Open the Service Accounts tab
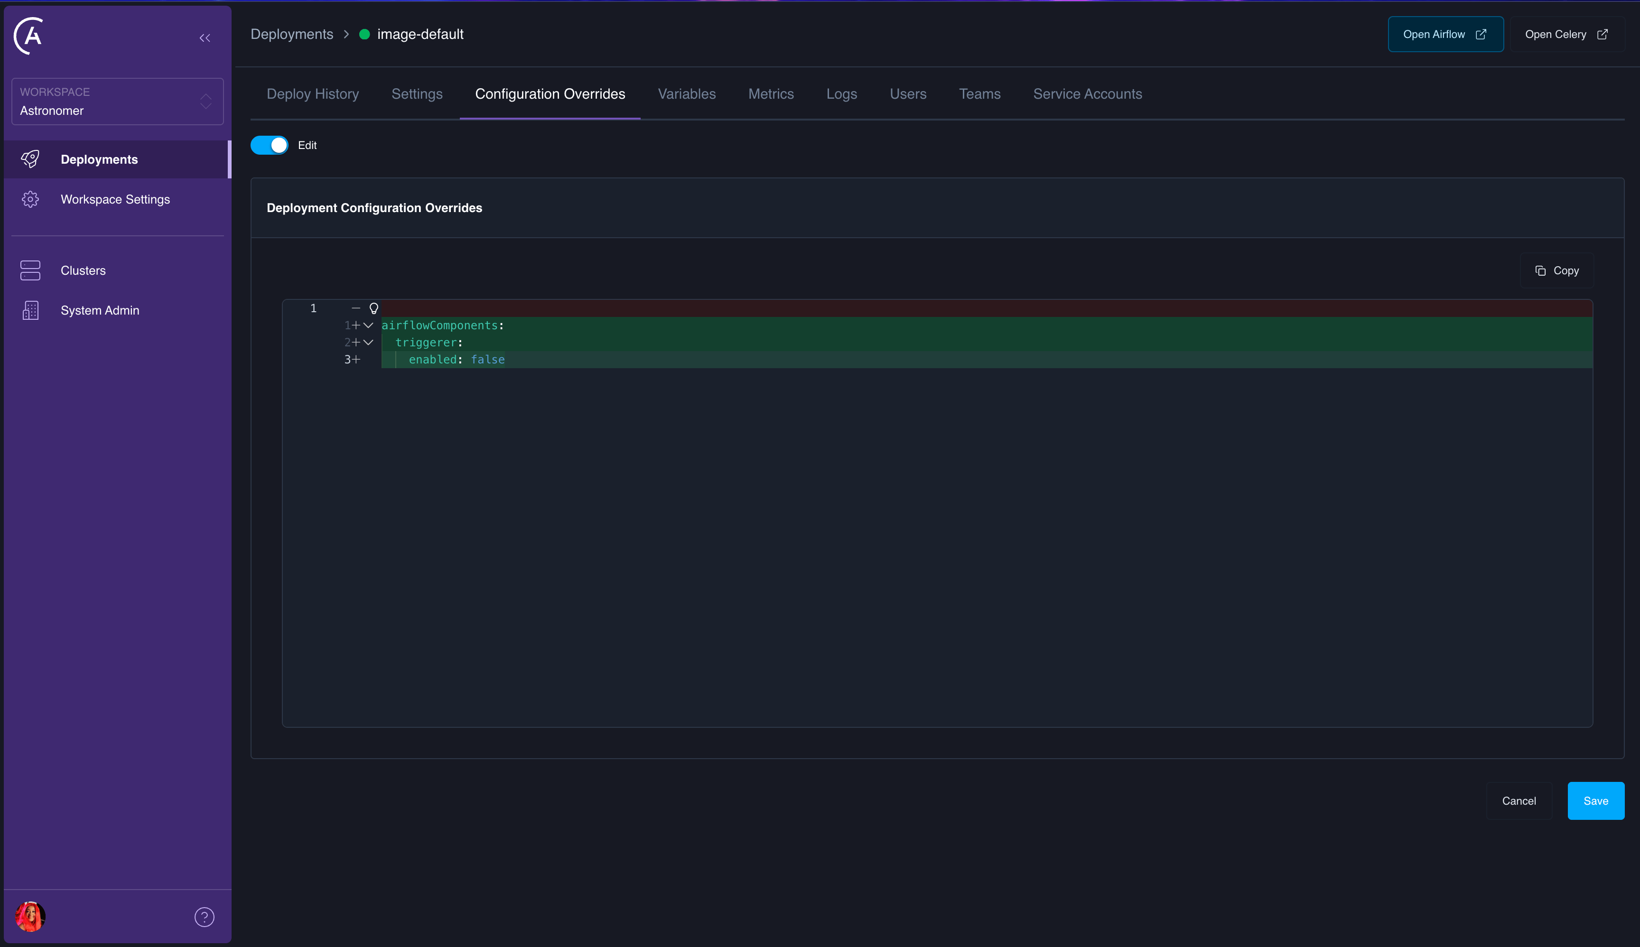 pyautogui.click(x=1088, y=93)
